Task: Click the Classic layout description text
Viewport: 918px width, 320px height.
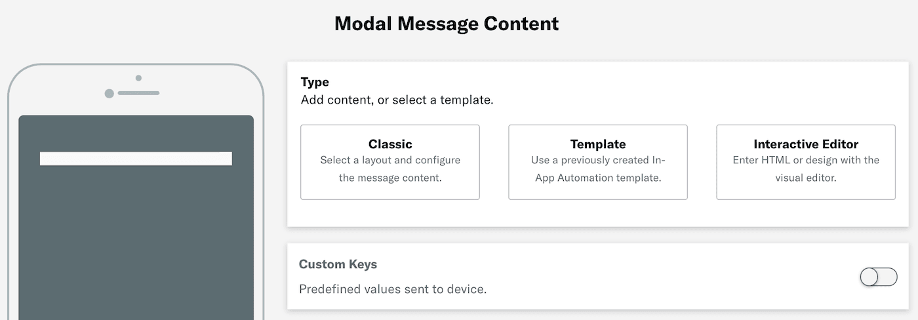Action: pyautogui.click(x=390, y=169)
